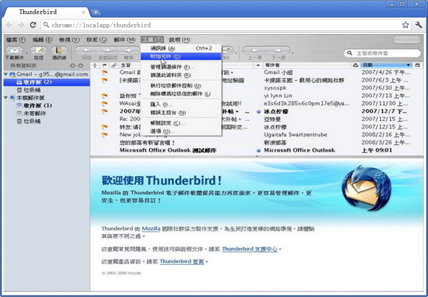428x297 pixels.
Task: Select Gmail 收件匣 (2) inbox folder
Action: [46, 82]
